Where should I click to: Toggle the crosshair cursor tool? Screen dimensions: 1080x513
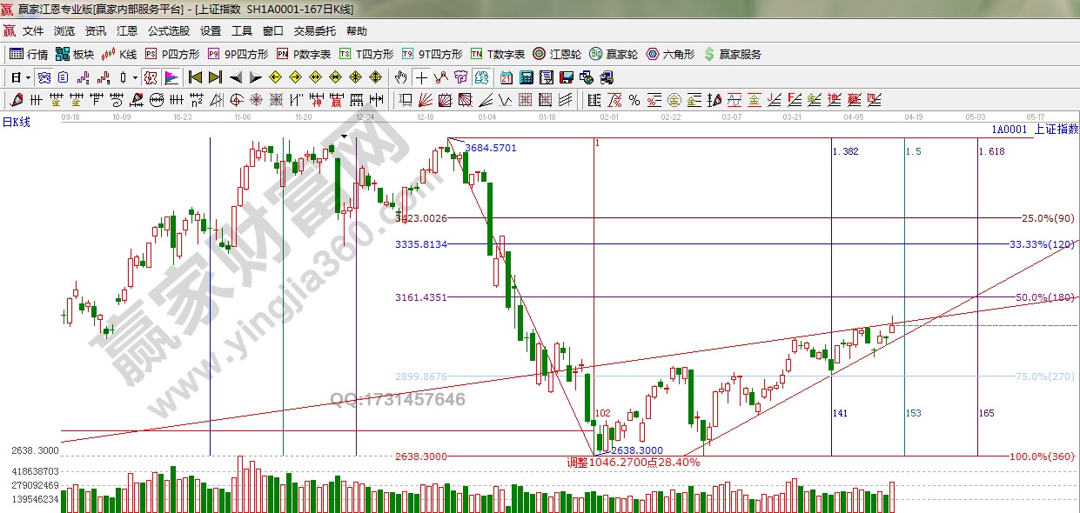[x=420, y=77]
